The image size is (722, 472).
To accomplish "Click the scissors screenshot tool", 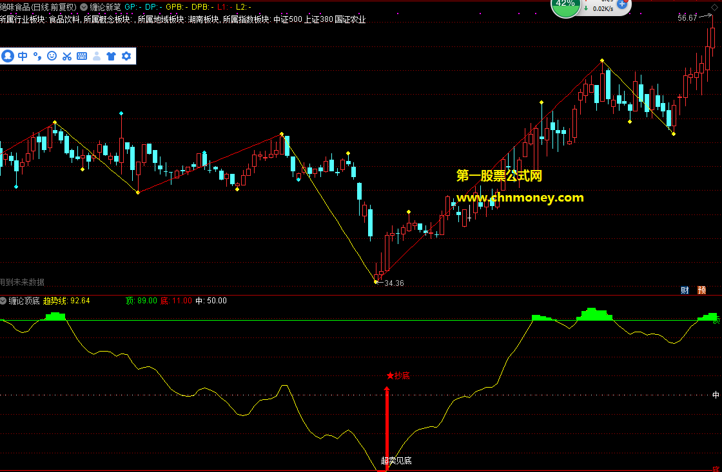I will point(67,56).
